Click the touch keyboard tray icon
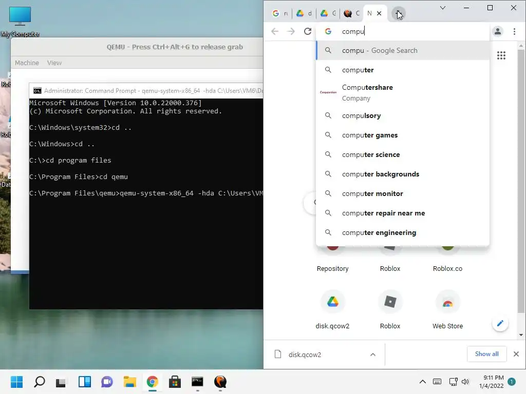The image size is (526, 394). coord(437,382)
